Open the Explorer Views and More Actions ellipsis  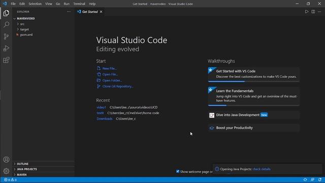pos(69,12)
